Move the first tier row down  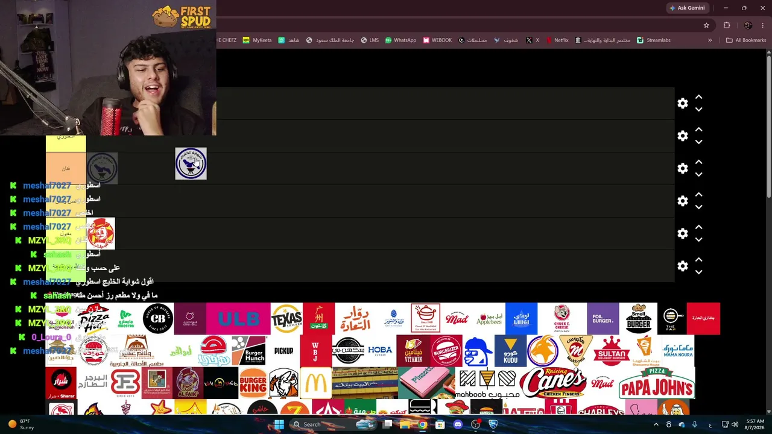pos(698,110)
